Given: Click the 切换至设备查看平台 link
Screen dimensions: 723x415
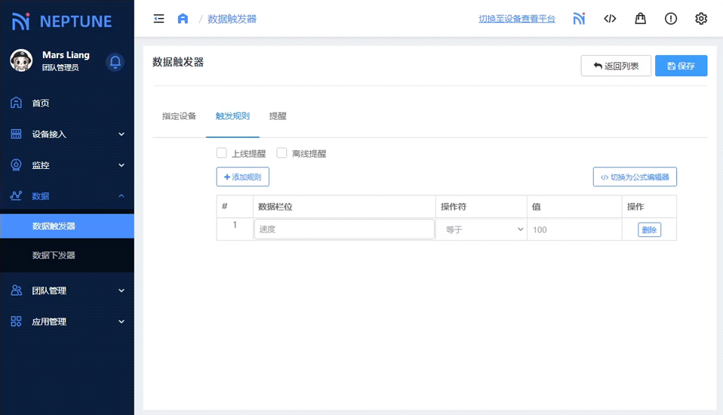Looking at the screenshot, I should [517, 19].
